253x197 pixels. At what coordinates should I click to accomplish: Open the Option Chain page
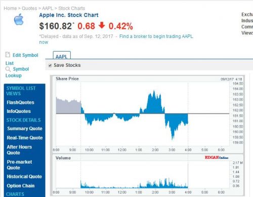[x=21, y=186]
